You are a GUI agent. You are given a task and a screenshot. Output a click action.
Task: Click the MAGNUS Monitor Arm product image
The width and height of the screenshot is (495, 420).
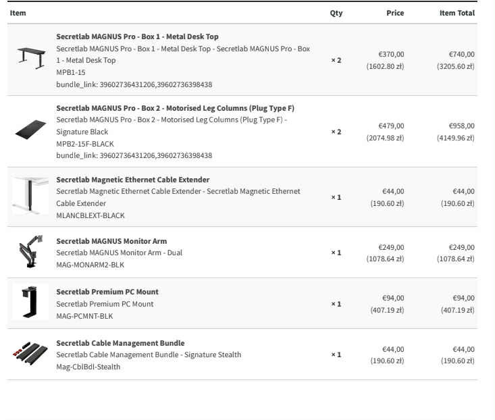(30, 251)
